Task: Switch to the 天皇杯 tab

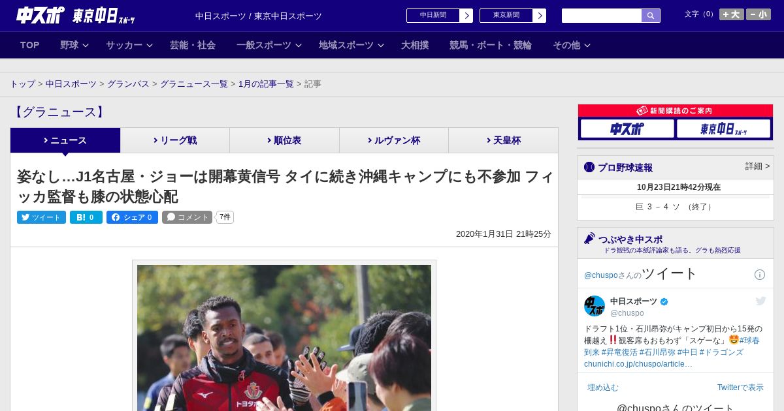Action: 503,140
